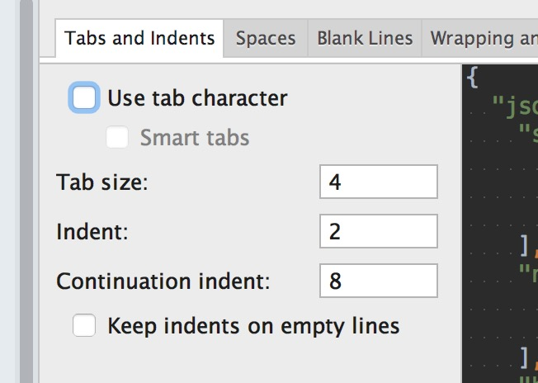The width and height of the screenshot is (538, 383).
Task: Click the 'Use tab character' label text
Action: click(x=197, y=98)
